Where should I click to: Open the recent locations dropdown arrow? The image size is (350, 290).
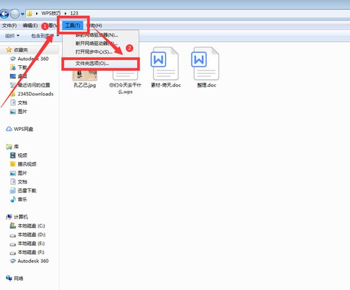(x=22, y=14)
